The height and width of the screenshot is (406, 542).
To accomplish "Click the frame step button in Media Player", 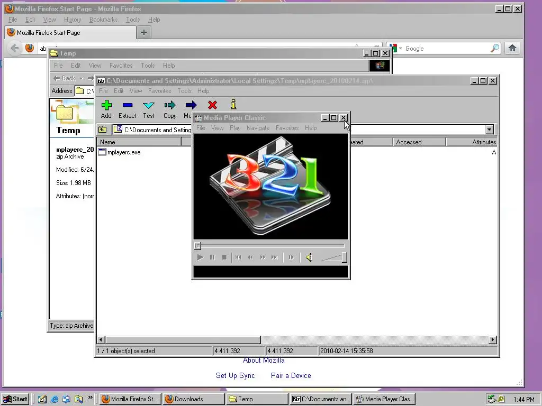I will pyautogui.click(x=291, y=257).
